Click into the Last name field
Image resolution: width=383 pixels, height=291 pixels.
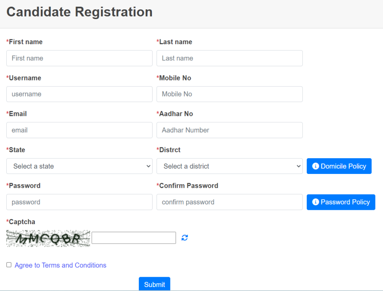pyautogui.click(x=229, y=58)
